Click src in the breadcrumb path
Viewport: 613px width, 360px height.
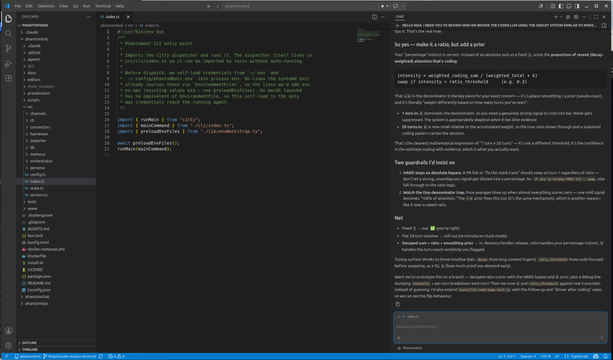click(131, 26)
